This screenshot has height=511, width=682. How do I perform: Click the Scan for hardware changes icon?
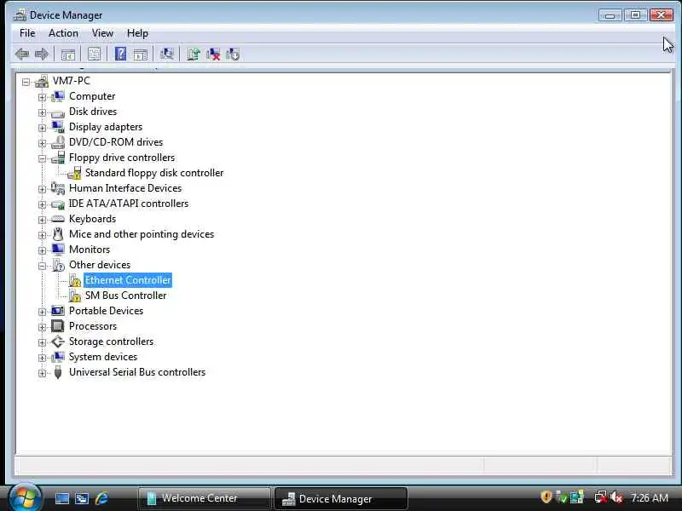166,54
